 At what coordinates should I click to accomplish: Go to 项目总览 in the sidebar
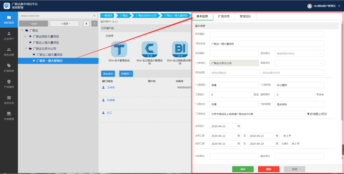(x=9, y=100)
